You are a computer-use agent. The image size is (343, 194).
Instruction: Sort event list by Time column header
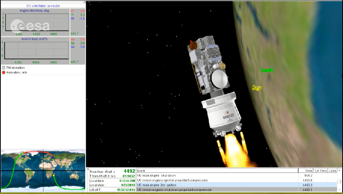308,171
